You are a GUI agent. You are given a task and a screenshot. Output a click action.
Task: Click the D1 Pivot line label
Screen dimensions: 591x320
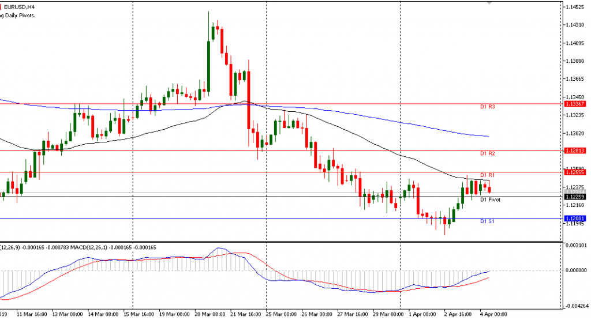(491, 199)
